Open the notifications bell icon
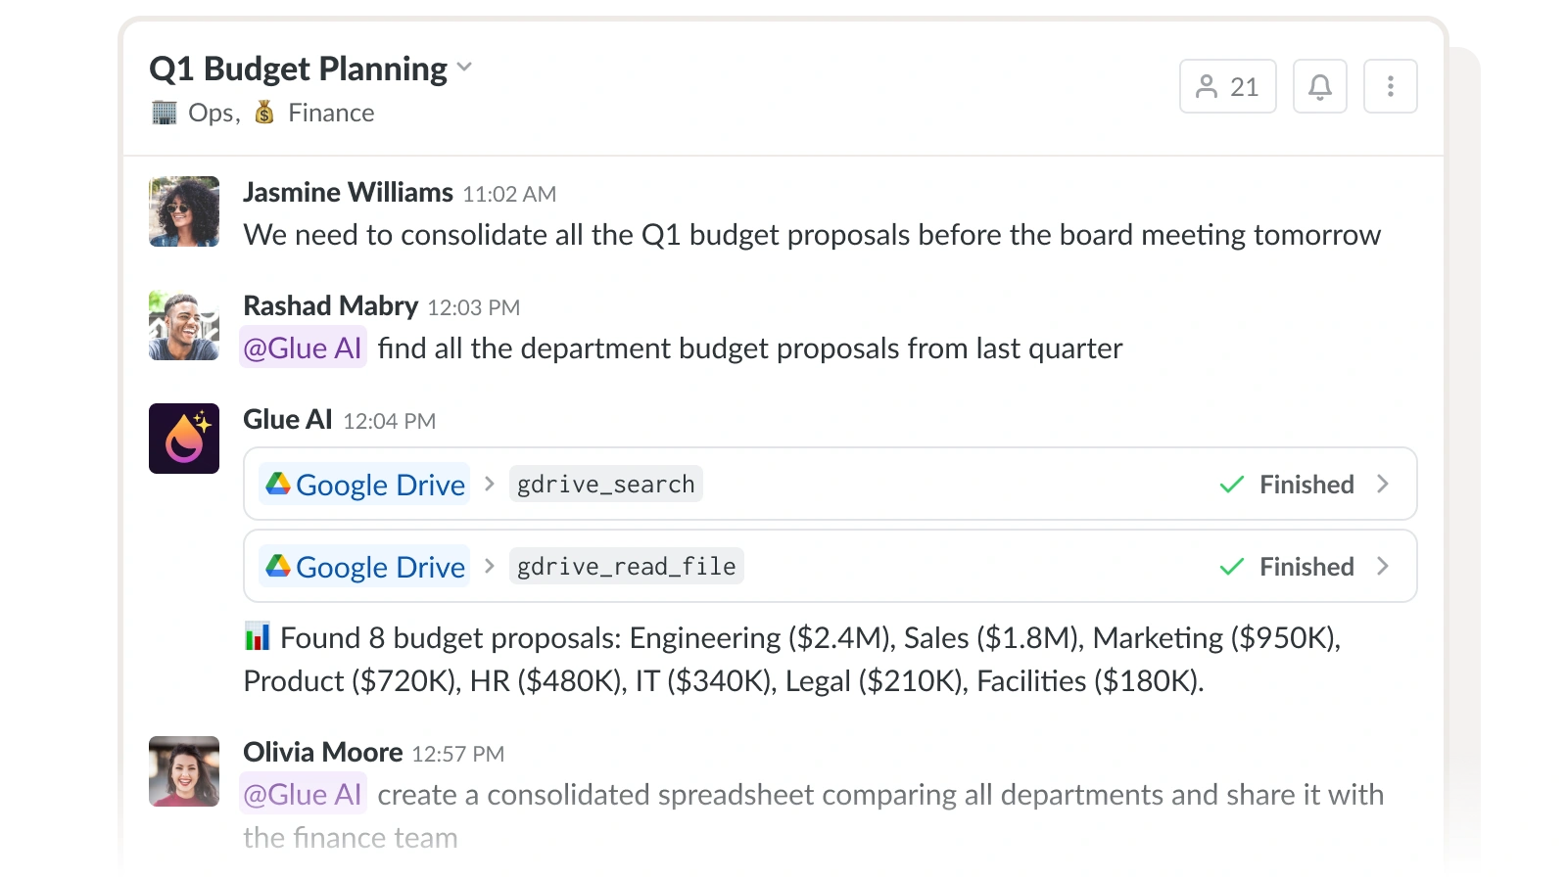Viewport: 1567px width, 881px height. pyautogui.click(x=1319, y=87)
